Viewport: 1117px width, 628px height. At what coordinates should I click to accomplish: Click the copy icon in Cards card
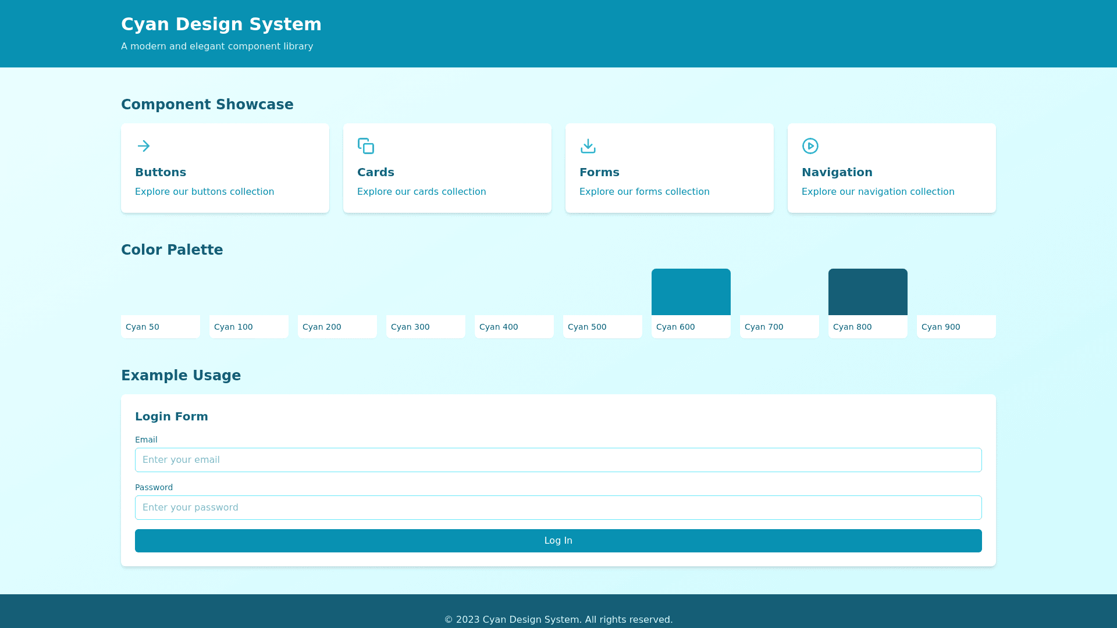click(366, 146)
